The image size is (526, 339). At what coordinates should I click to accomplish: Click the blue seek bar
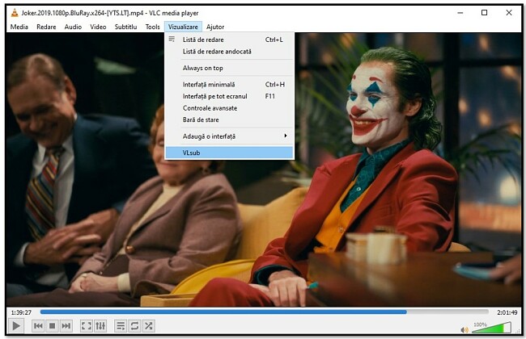coord(265,312)
